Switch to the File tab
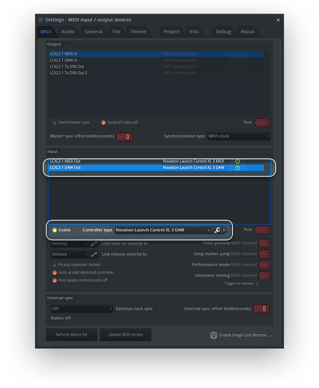Screen dimensions: 319x388 117,32
